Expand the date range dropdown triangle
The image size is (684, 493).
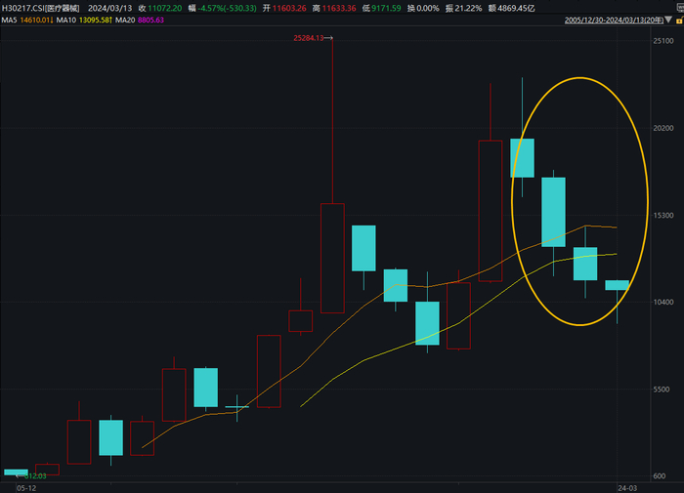(668, 21)
